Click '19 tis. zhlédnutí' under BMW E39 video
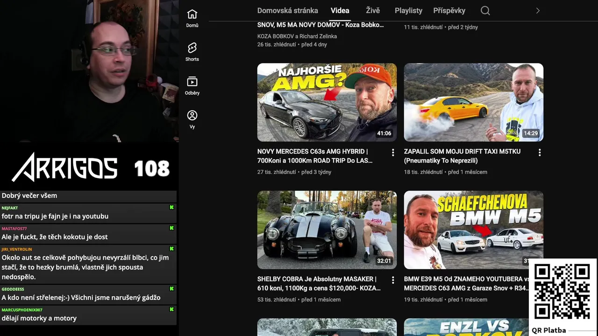The height and width of the screenshot is (336, 598). [x=423, y=300]
